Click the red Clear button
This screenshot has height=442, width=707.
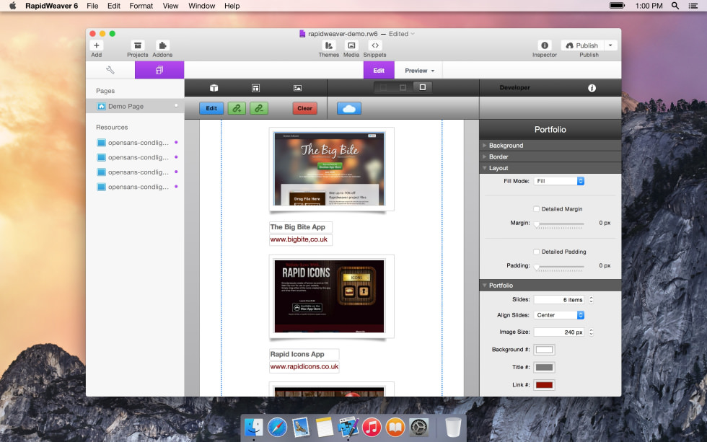(304, 108)
